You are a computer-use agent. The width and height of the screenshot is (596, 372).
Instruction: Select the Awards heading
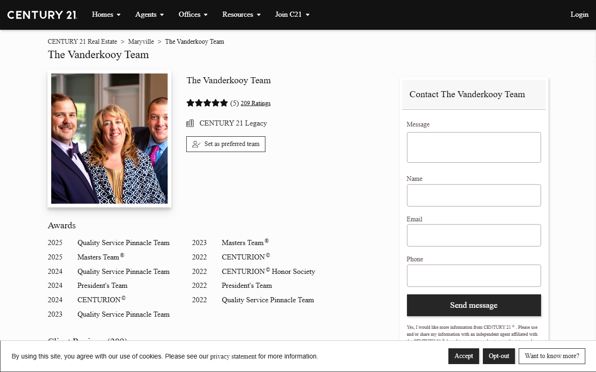pos(62,226)
